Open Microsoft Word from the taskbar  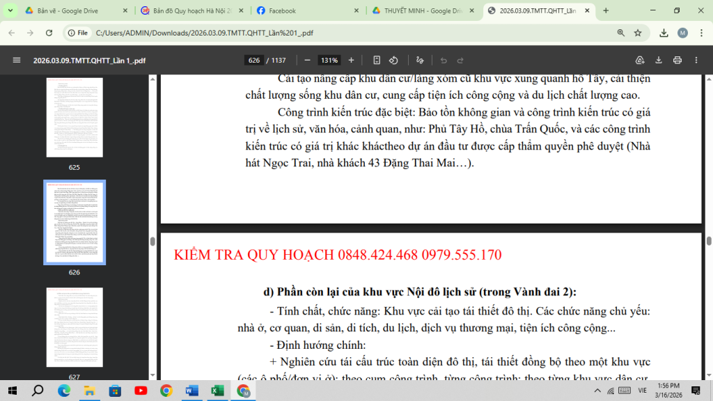(192, 391)
